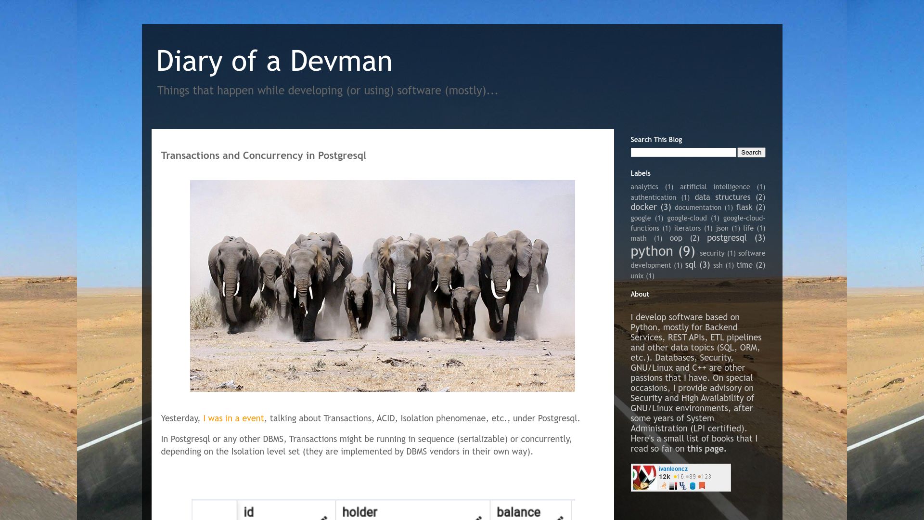Open the math label
924x520 pixels.
(639, 238)
